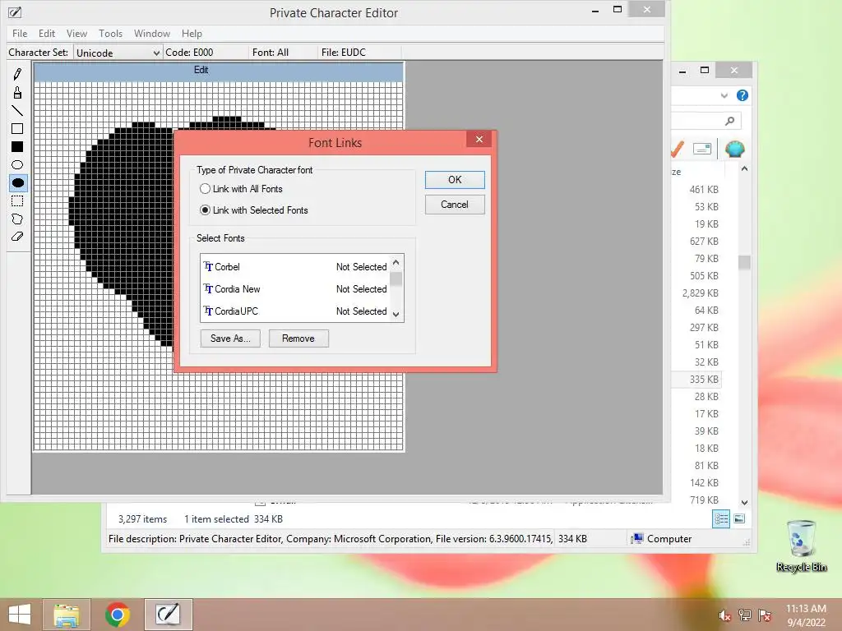Open the View menu
Image resolution: width=842 pixels, height=631 pixels.
tap(76, 33)
